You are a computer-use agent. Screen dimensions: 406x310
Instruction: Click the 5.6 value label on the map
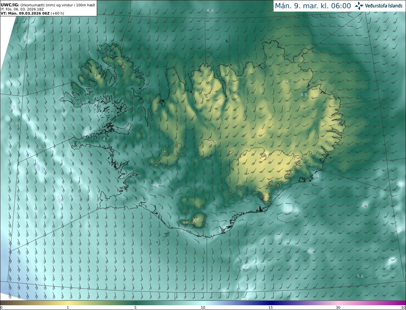[x=360, y=276]
